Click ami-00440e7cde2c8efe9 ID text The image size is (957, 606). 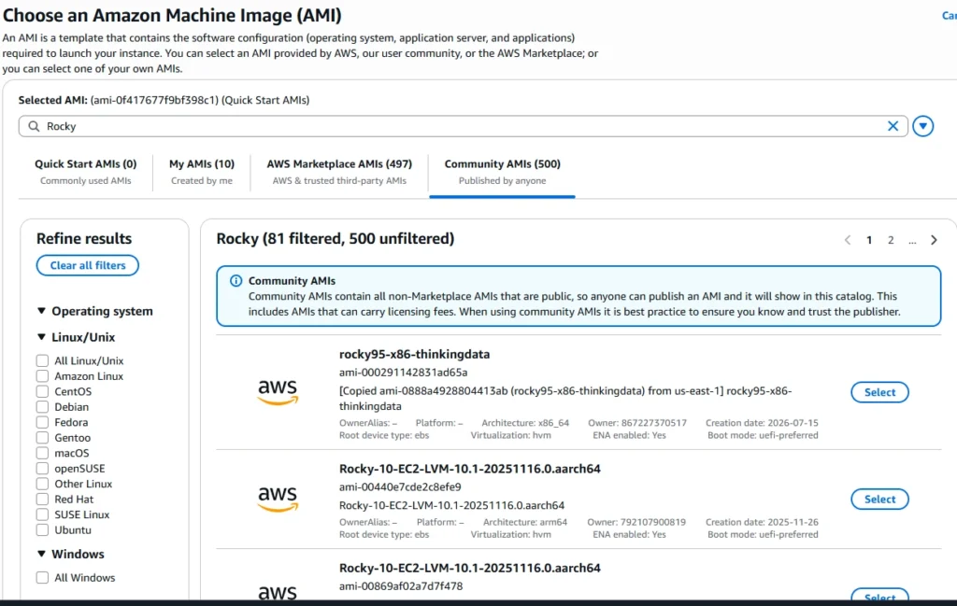click(400, 487)
